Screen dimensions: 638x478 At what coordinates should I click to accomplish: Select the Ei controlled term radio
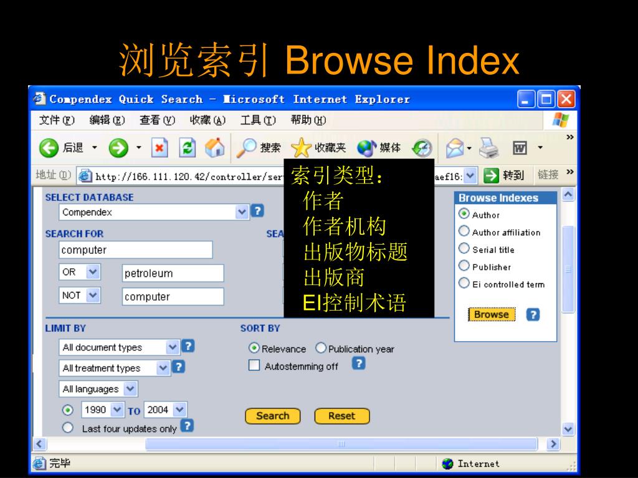click(464, 283)
